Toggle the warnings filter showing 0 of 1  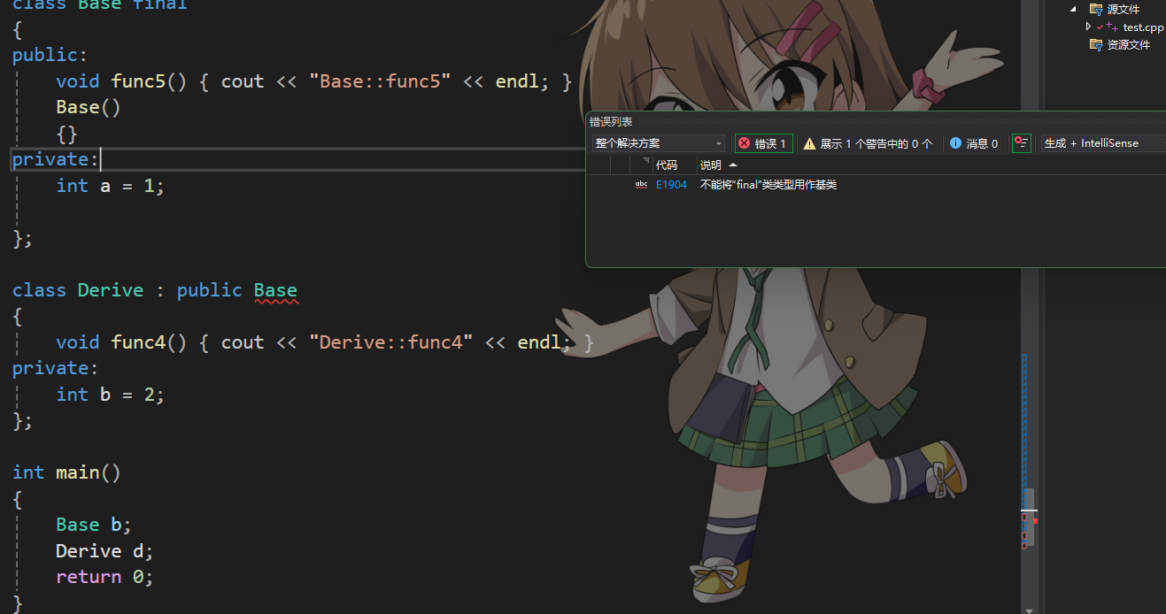[x=868, y=143]
